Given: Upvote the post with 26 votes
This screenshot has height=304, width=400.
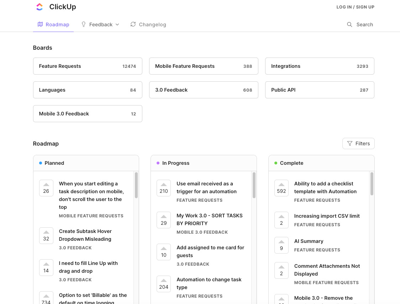Looking at the screenshot, I should click(46, 188).
